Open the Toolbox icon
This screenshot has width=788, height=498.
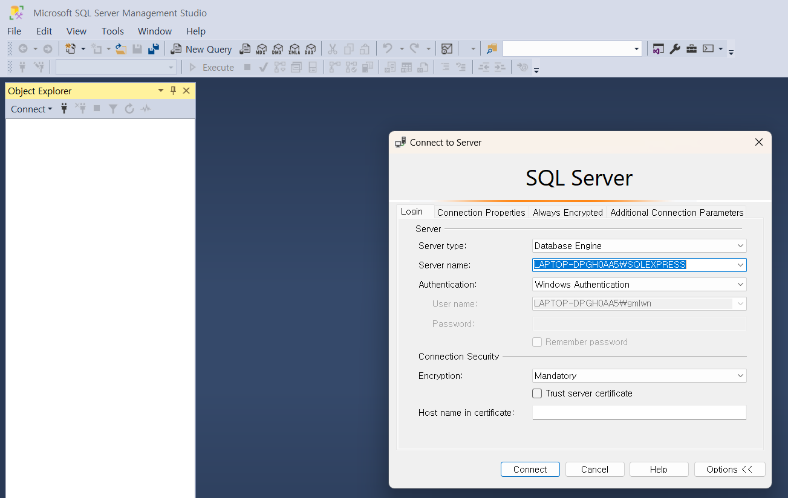[691, 49]
